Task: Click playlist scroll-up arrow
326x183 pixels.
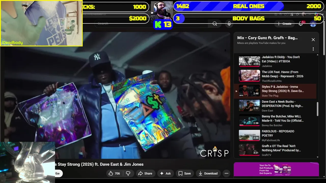Action: point(317,55)
